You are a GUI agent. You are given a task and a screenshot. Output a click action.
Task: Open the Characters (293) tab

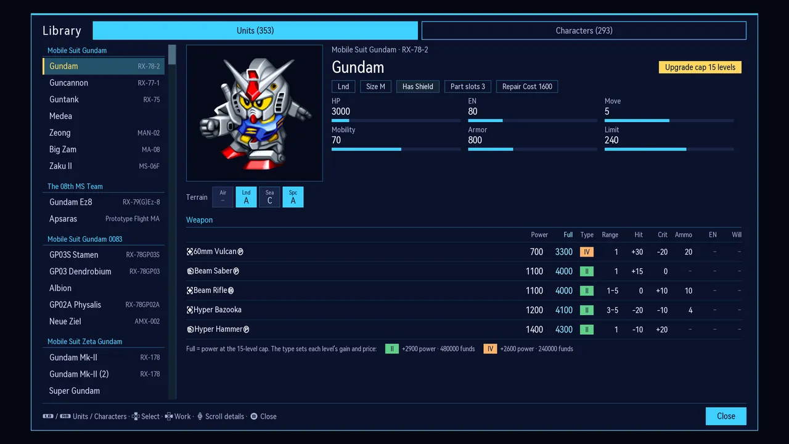(x=584, y=30)
